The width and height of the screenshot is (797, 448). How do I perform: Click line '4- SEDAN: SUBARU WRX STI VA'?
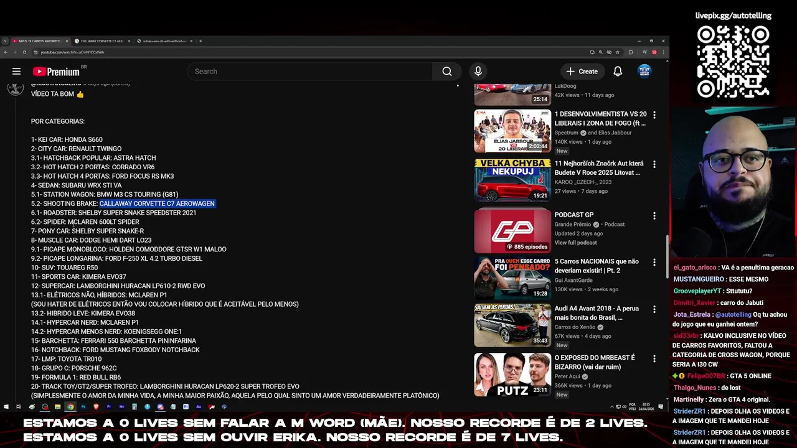click(x=76, y=185)
